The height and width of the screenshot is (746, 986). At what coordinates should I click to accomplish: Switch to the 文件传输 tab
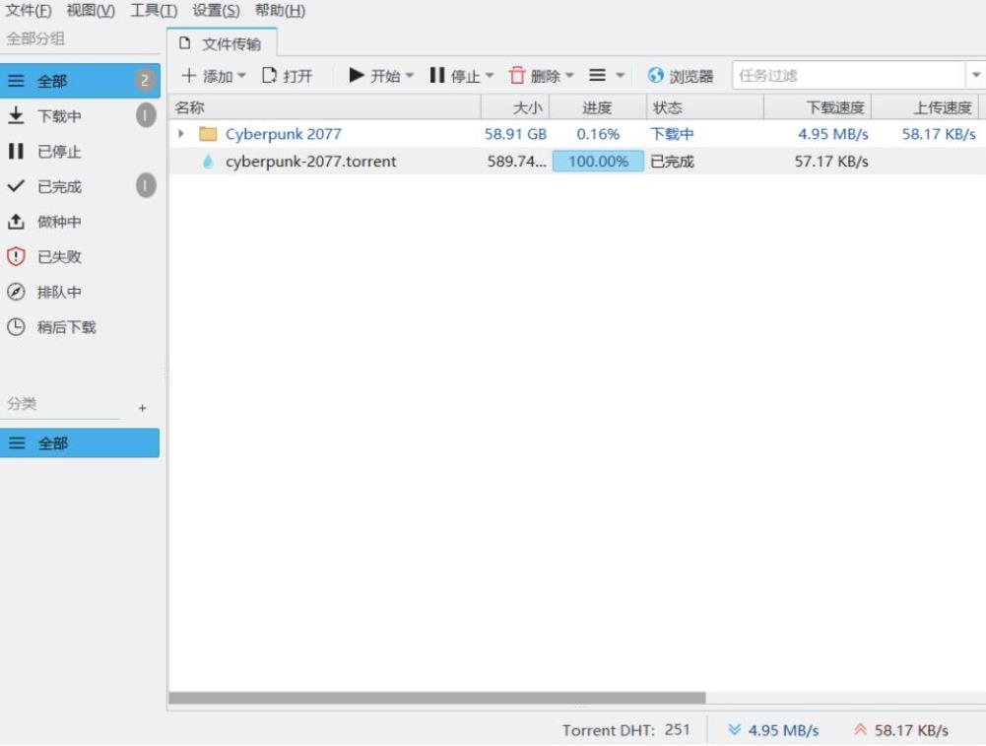click(x=222, y=43)
